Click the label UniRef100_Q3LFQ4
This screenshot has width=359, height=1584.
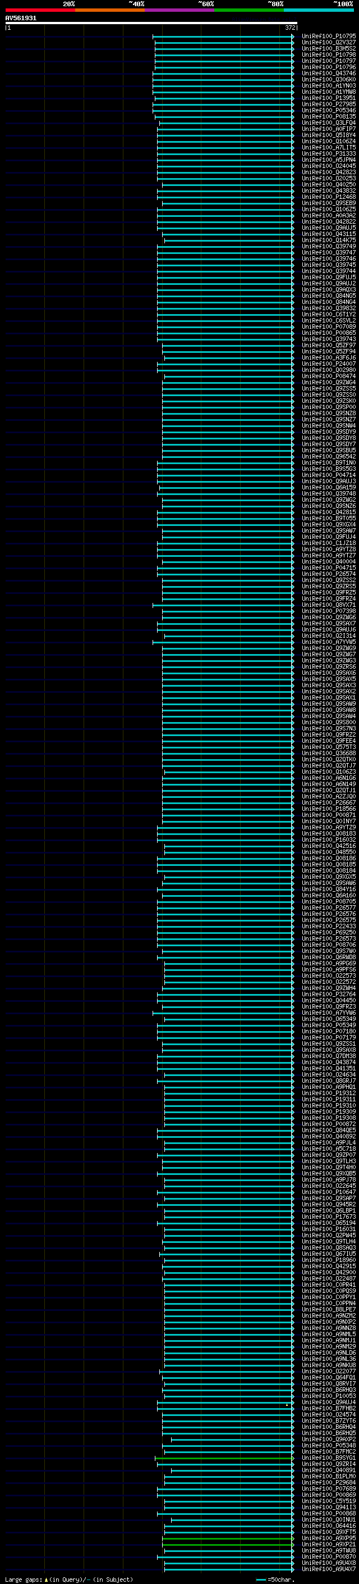tap(328, 123)
